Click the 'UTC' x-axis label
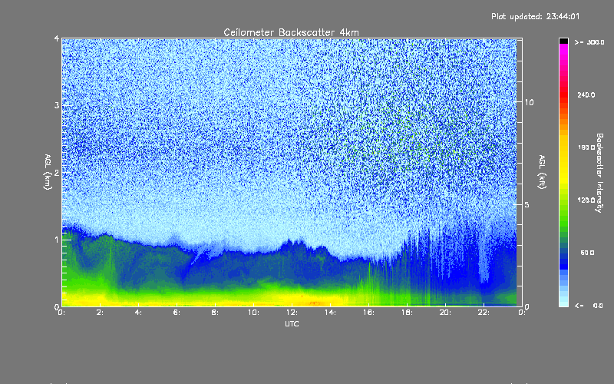 pos(292,323)
